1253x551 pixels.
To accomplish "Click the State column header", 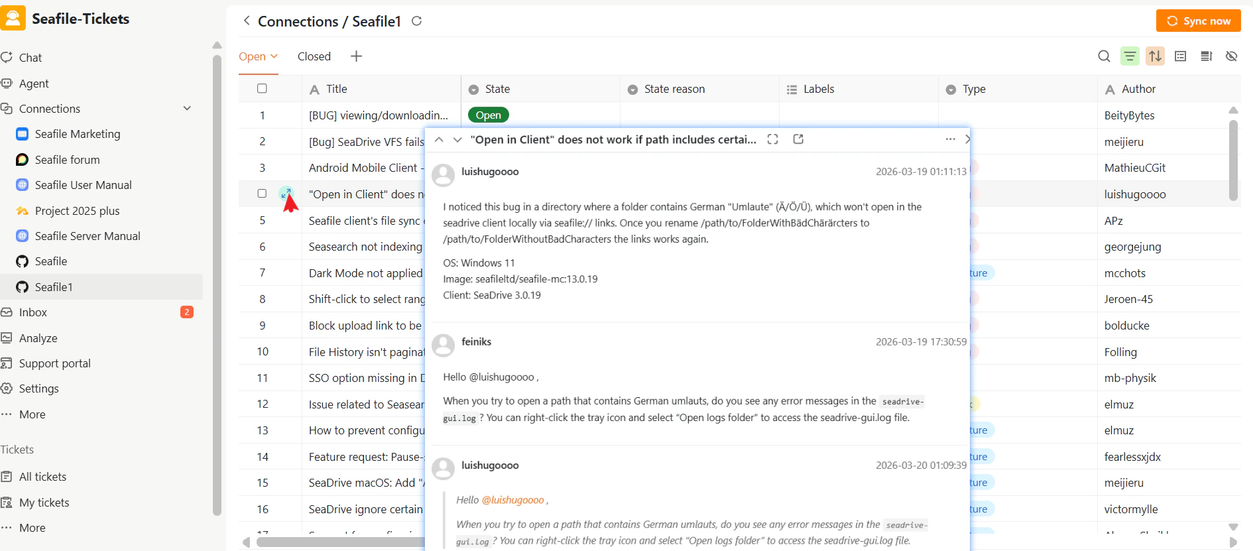I will pos(540,89).
